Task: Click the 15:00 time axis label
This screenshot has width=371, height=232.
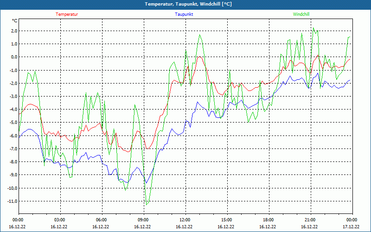Action: pyautogui.click(x=227, y=220)
